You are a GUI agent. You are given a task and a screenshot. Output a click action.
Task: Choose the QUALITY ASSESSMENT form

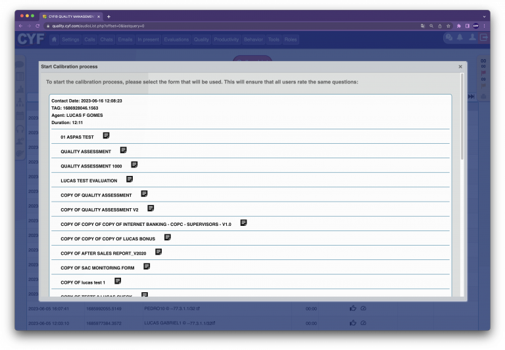point(85,152)
